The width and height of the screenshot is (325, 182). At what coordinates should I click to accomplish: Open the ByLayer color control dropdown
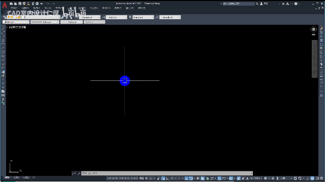click(16, 22)
